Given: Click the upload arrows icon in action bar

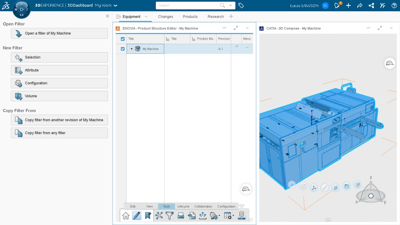Looking at the screenshot, I should [203, 215].
